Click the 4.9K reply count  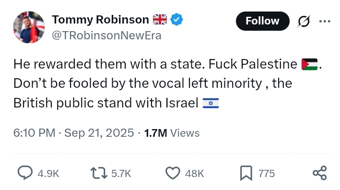pos(48,174)
